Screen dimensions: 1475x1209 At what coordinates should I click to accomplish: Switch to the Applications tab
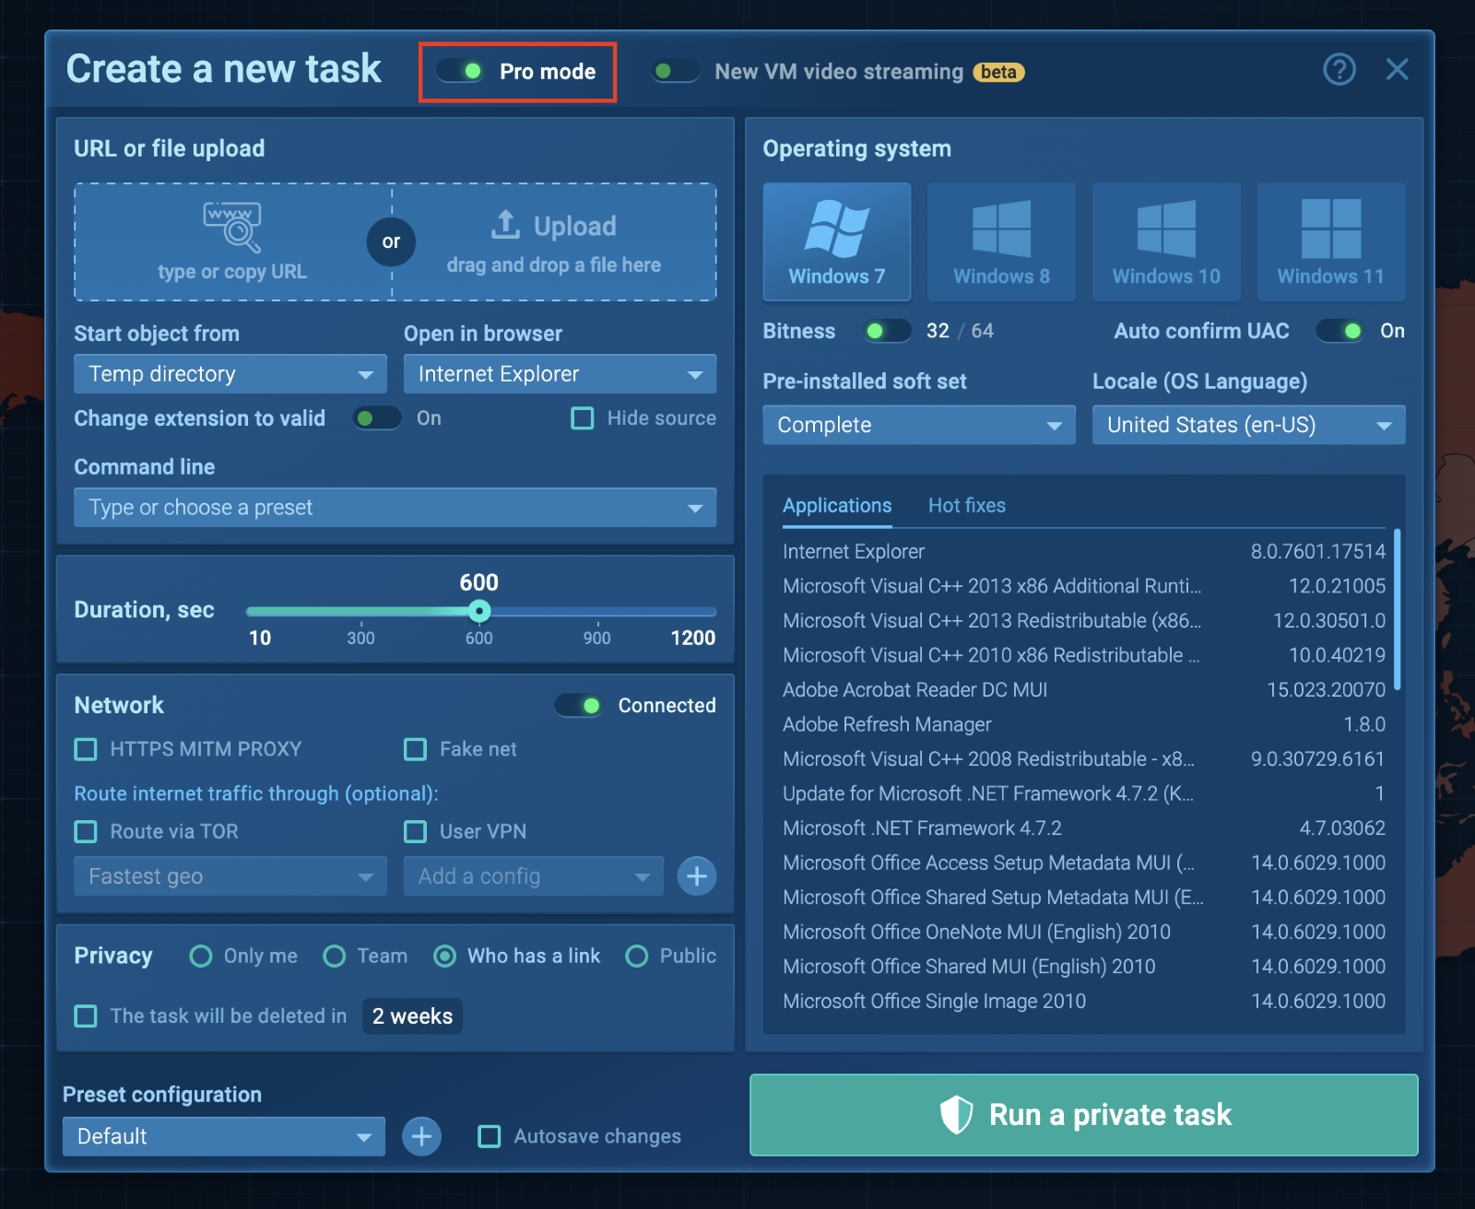coord(836,505)
